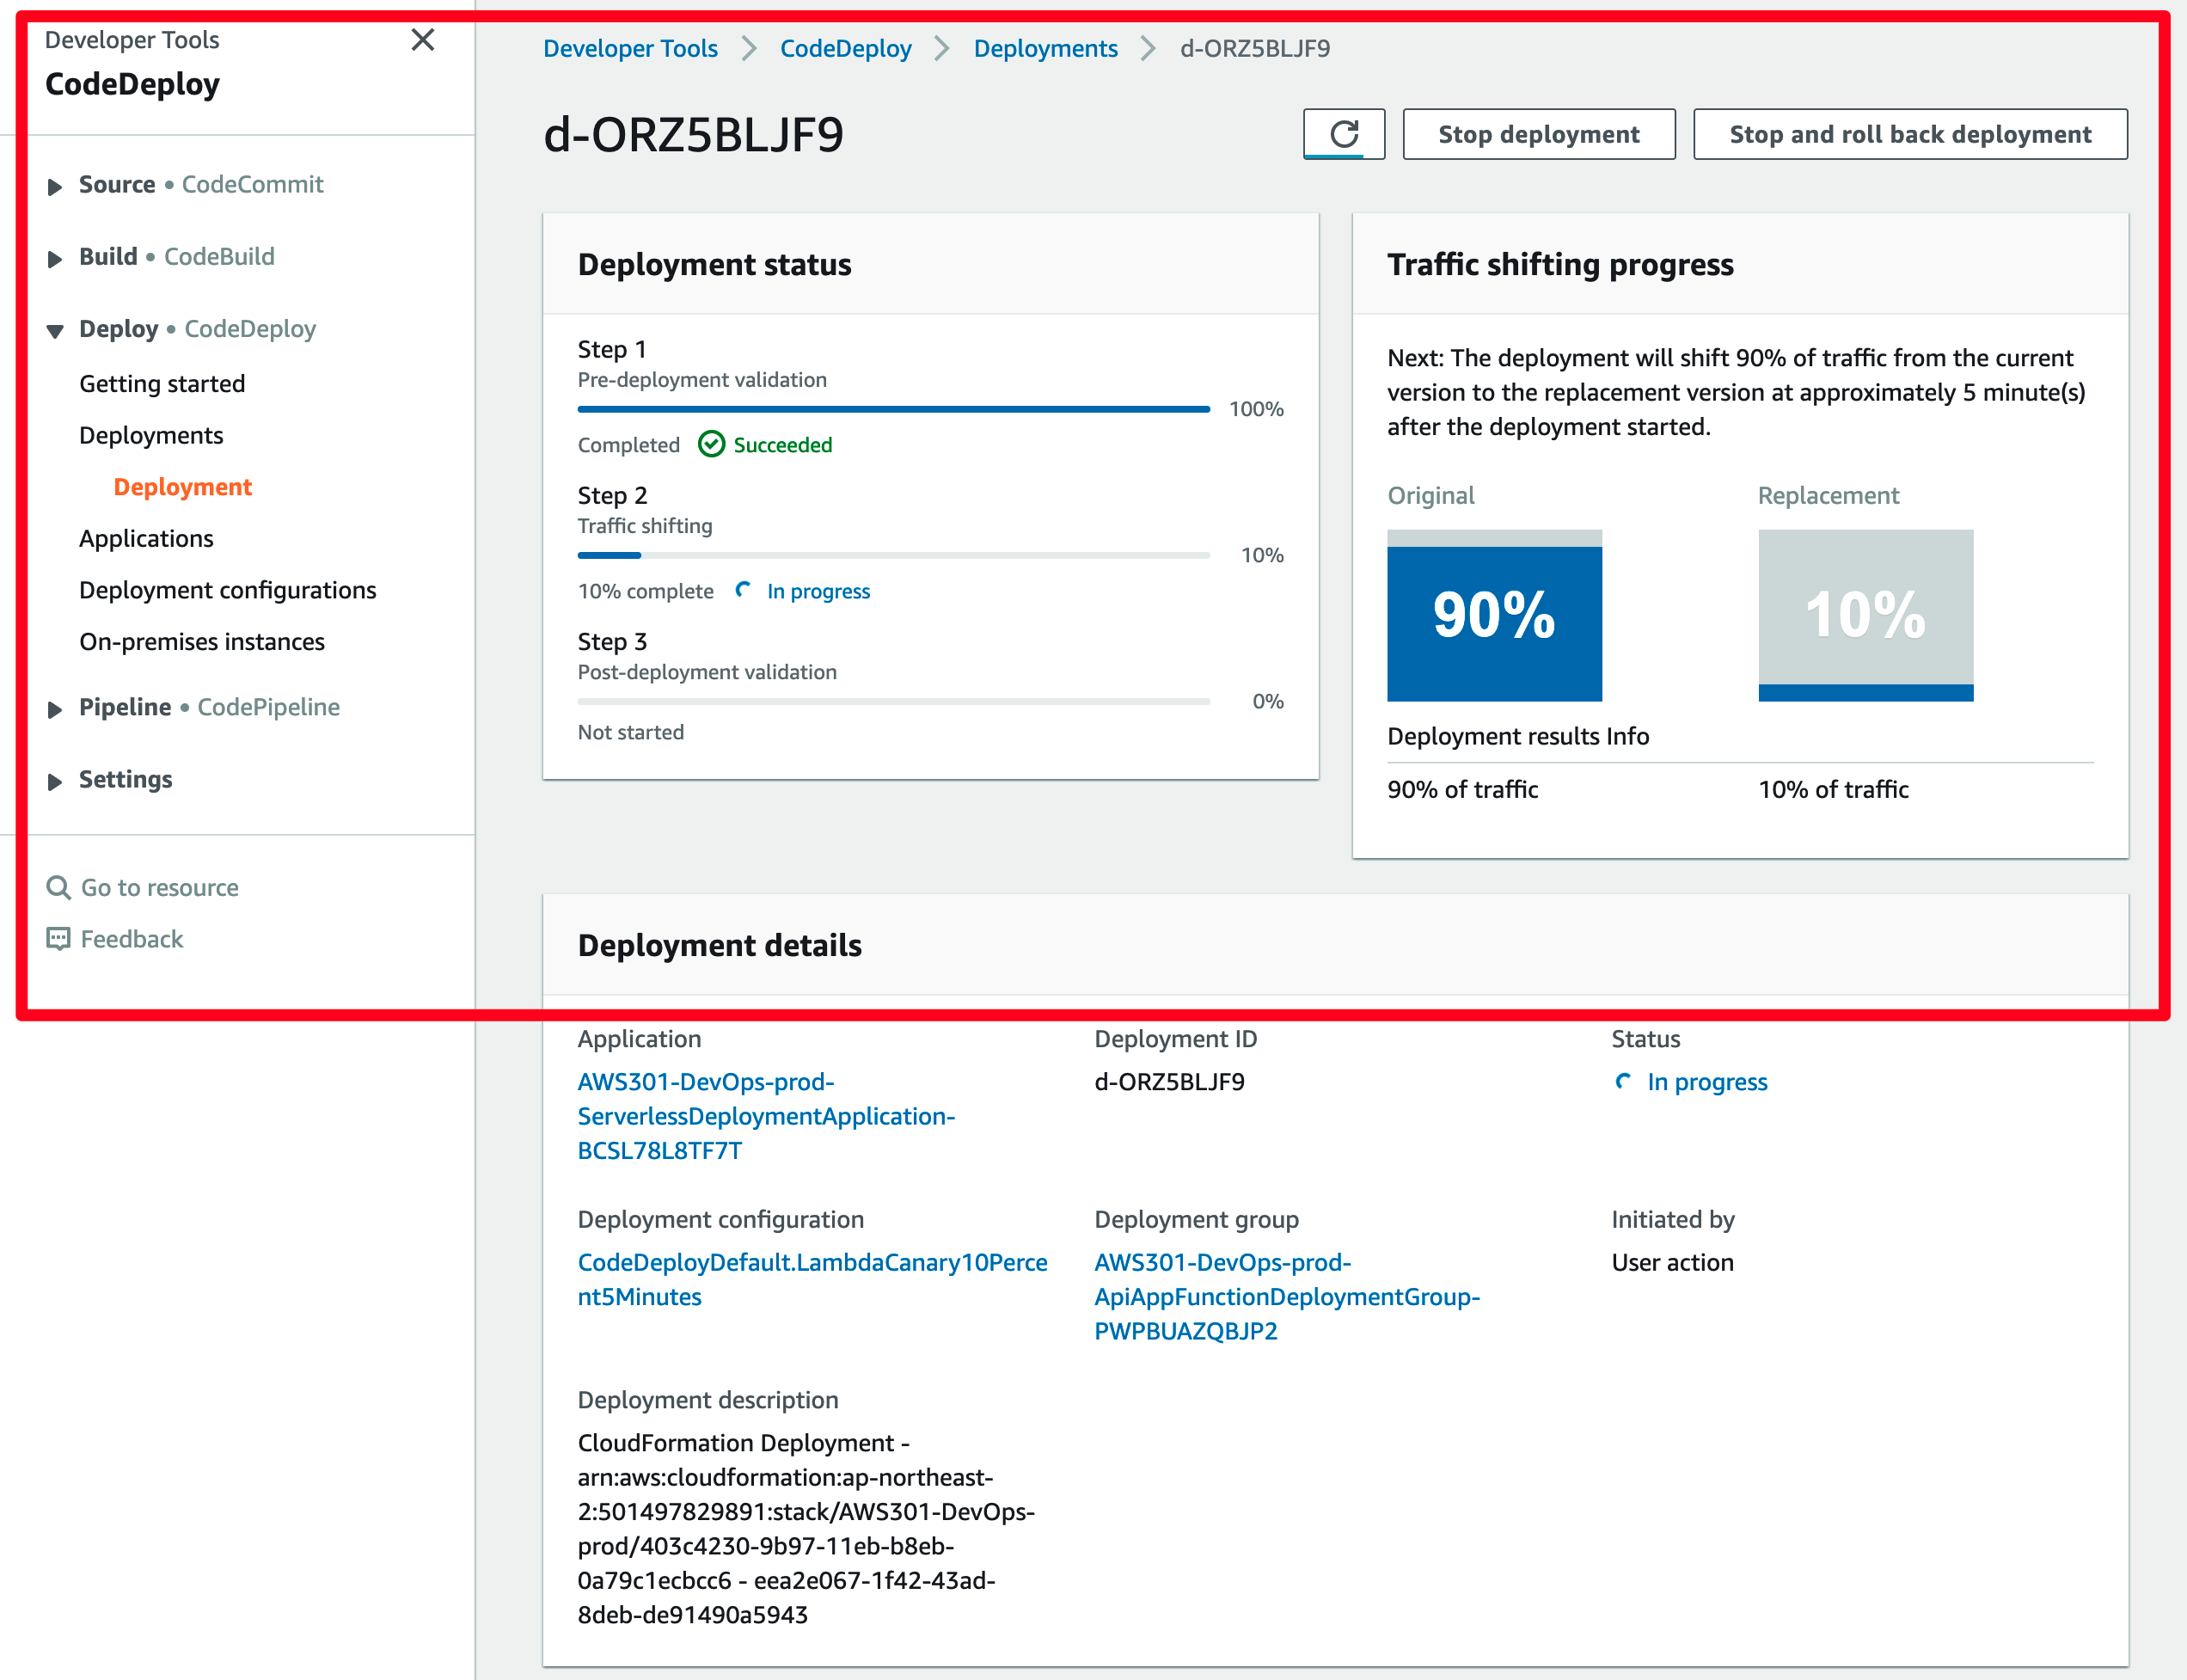This screenshot has height=1680, width=2187.
Task: Click the d-ORZ5BLJF9 page heading
Action: tap(693, 134)
